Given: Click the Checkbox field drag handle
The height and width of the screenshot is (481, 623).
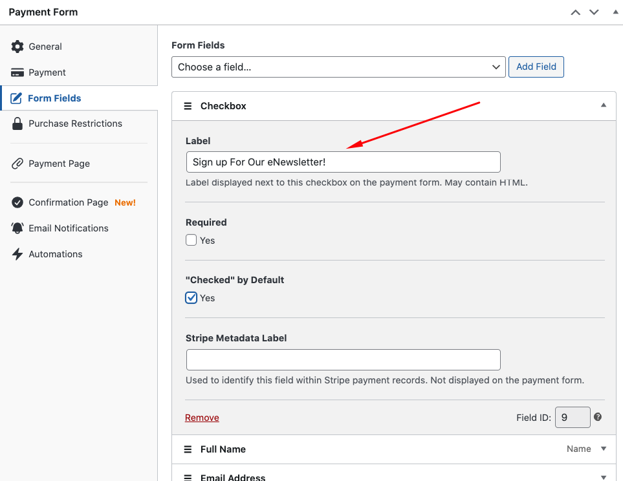Looking at the screenshot, I should [188, 106].
